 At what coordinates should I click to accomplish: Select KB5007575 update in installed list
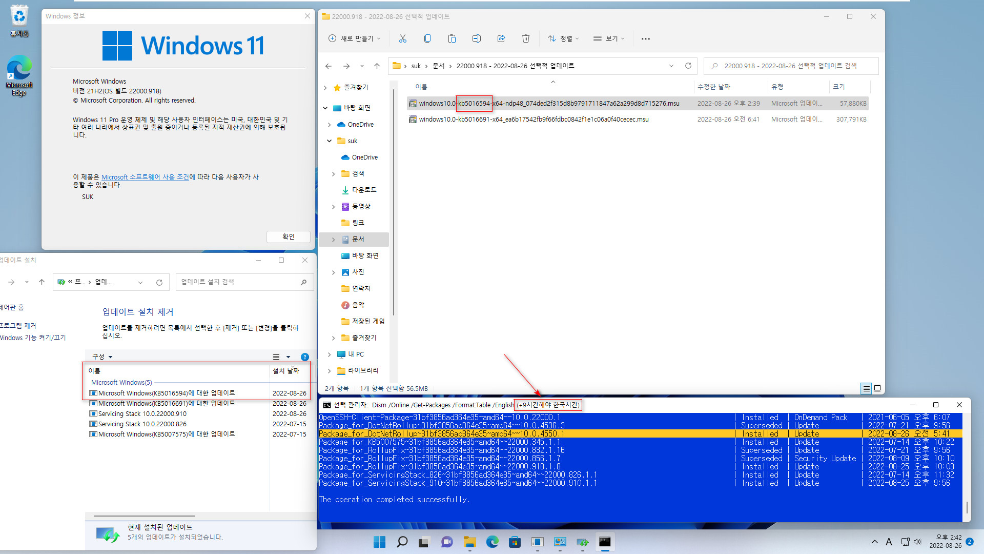tap(199, 434)
